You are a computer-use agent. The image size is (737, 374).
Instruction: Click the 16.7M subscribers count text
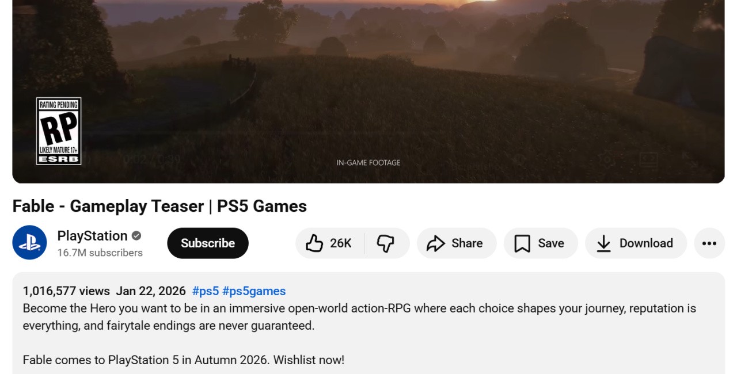click(x=100, y=253)
